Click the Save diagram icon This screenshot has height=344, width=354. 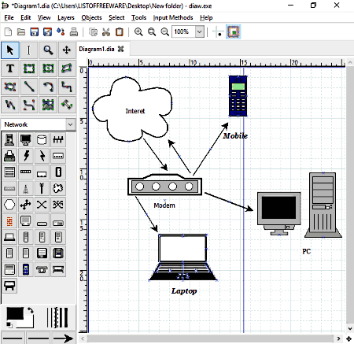pyautogui.click(x=35, y=32)
